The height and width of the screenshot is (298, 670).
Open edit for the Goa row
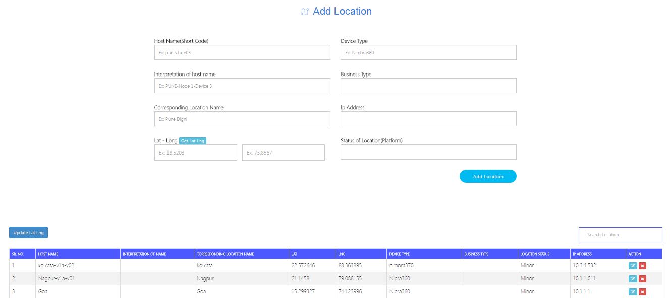(633, 292)
